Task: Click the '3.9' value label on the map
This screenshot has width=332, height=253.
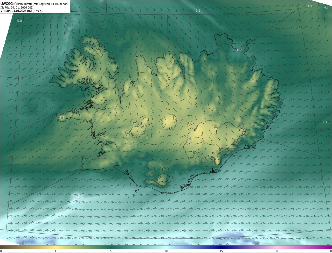Action: point(309,6)
